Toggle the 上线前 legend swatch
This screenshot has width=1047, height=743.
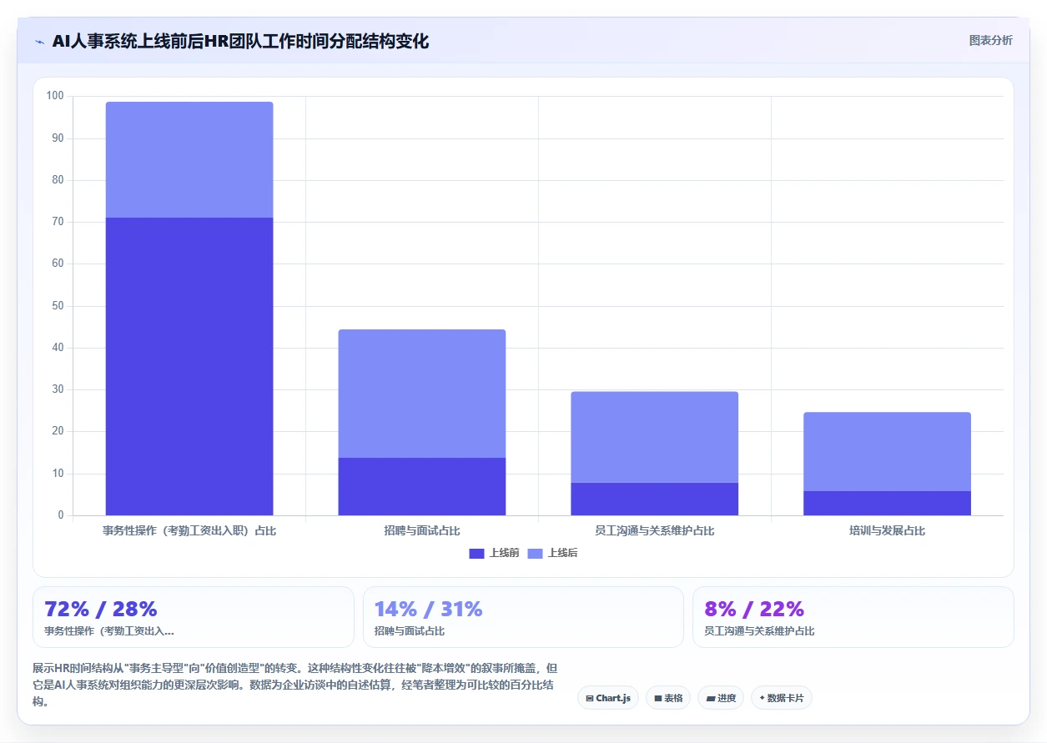pos(476,553)
